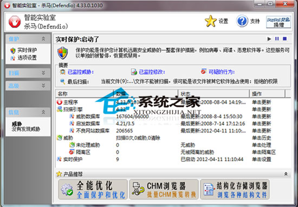Click 单击更新 for 主程序
The width and height of the screenshot is (298, 207).
pos(261,102)
